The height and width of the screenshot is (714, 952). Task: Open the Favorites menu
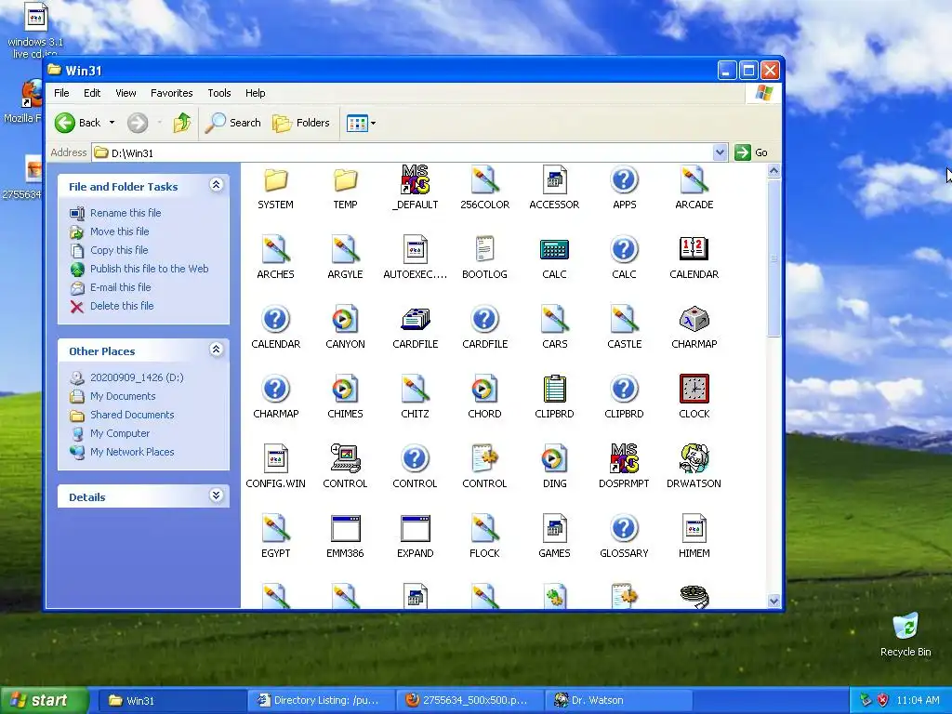(x=172, y=93)
